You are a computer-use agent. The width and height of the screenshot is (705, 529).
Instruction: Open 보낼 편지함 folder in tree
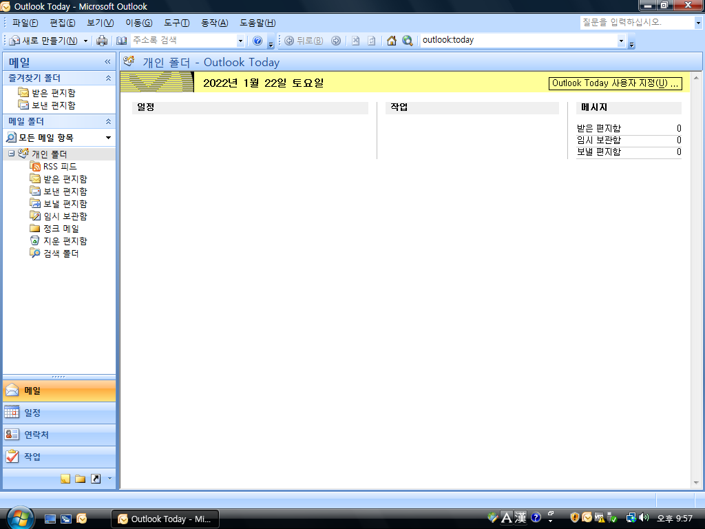pyautogui.click(x=65, y=204)
